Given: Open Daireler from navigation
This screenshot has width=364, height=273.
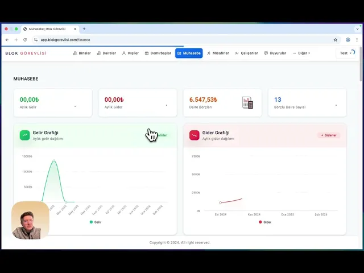Looking at the screenshot, I should pyautogui.click(x=106, y=53).
